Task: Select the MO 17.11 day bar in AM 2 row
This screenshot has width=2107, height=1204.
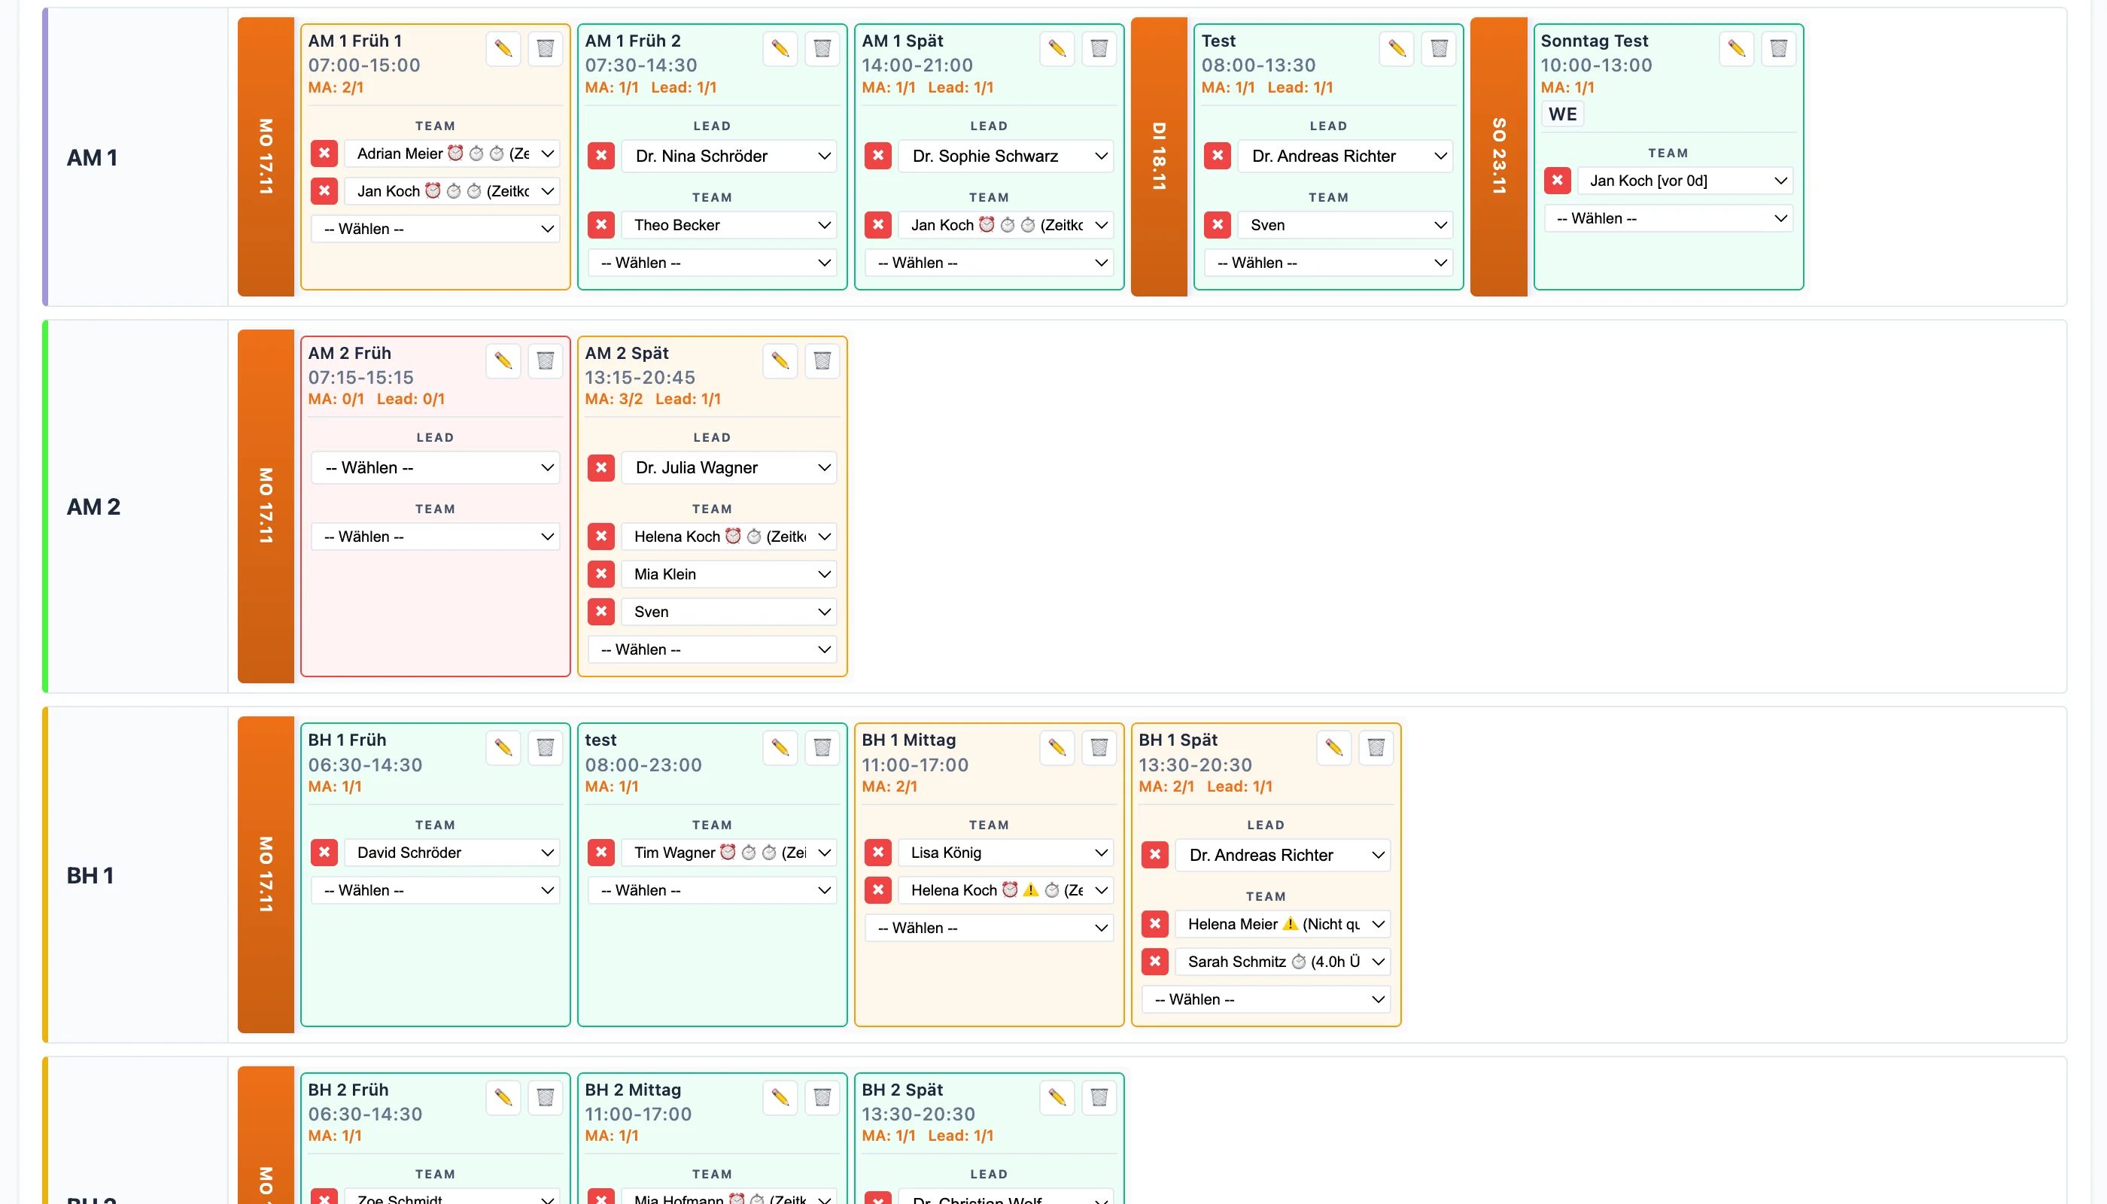Action: click(x=266, y=506)
